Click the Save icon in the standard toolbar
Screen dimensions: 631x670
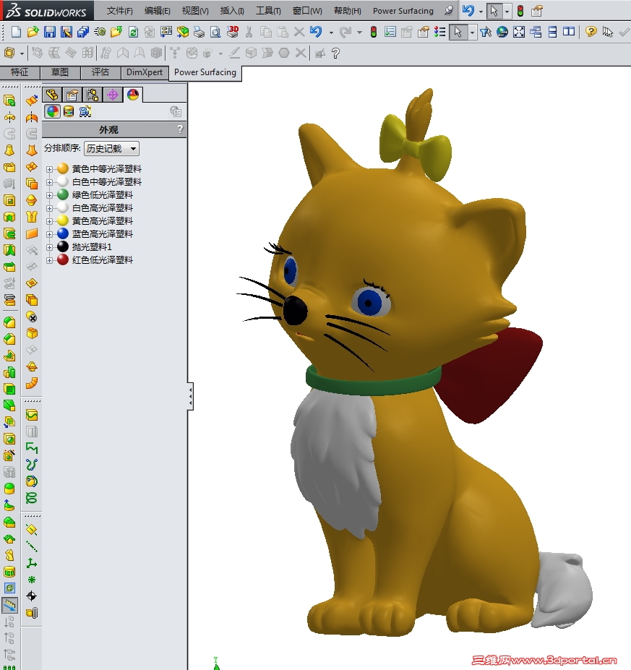click(x=48, y=33)
